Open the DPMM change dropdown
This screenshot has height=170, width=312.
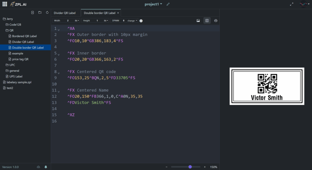click(x=132, y=20)
